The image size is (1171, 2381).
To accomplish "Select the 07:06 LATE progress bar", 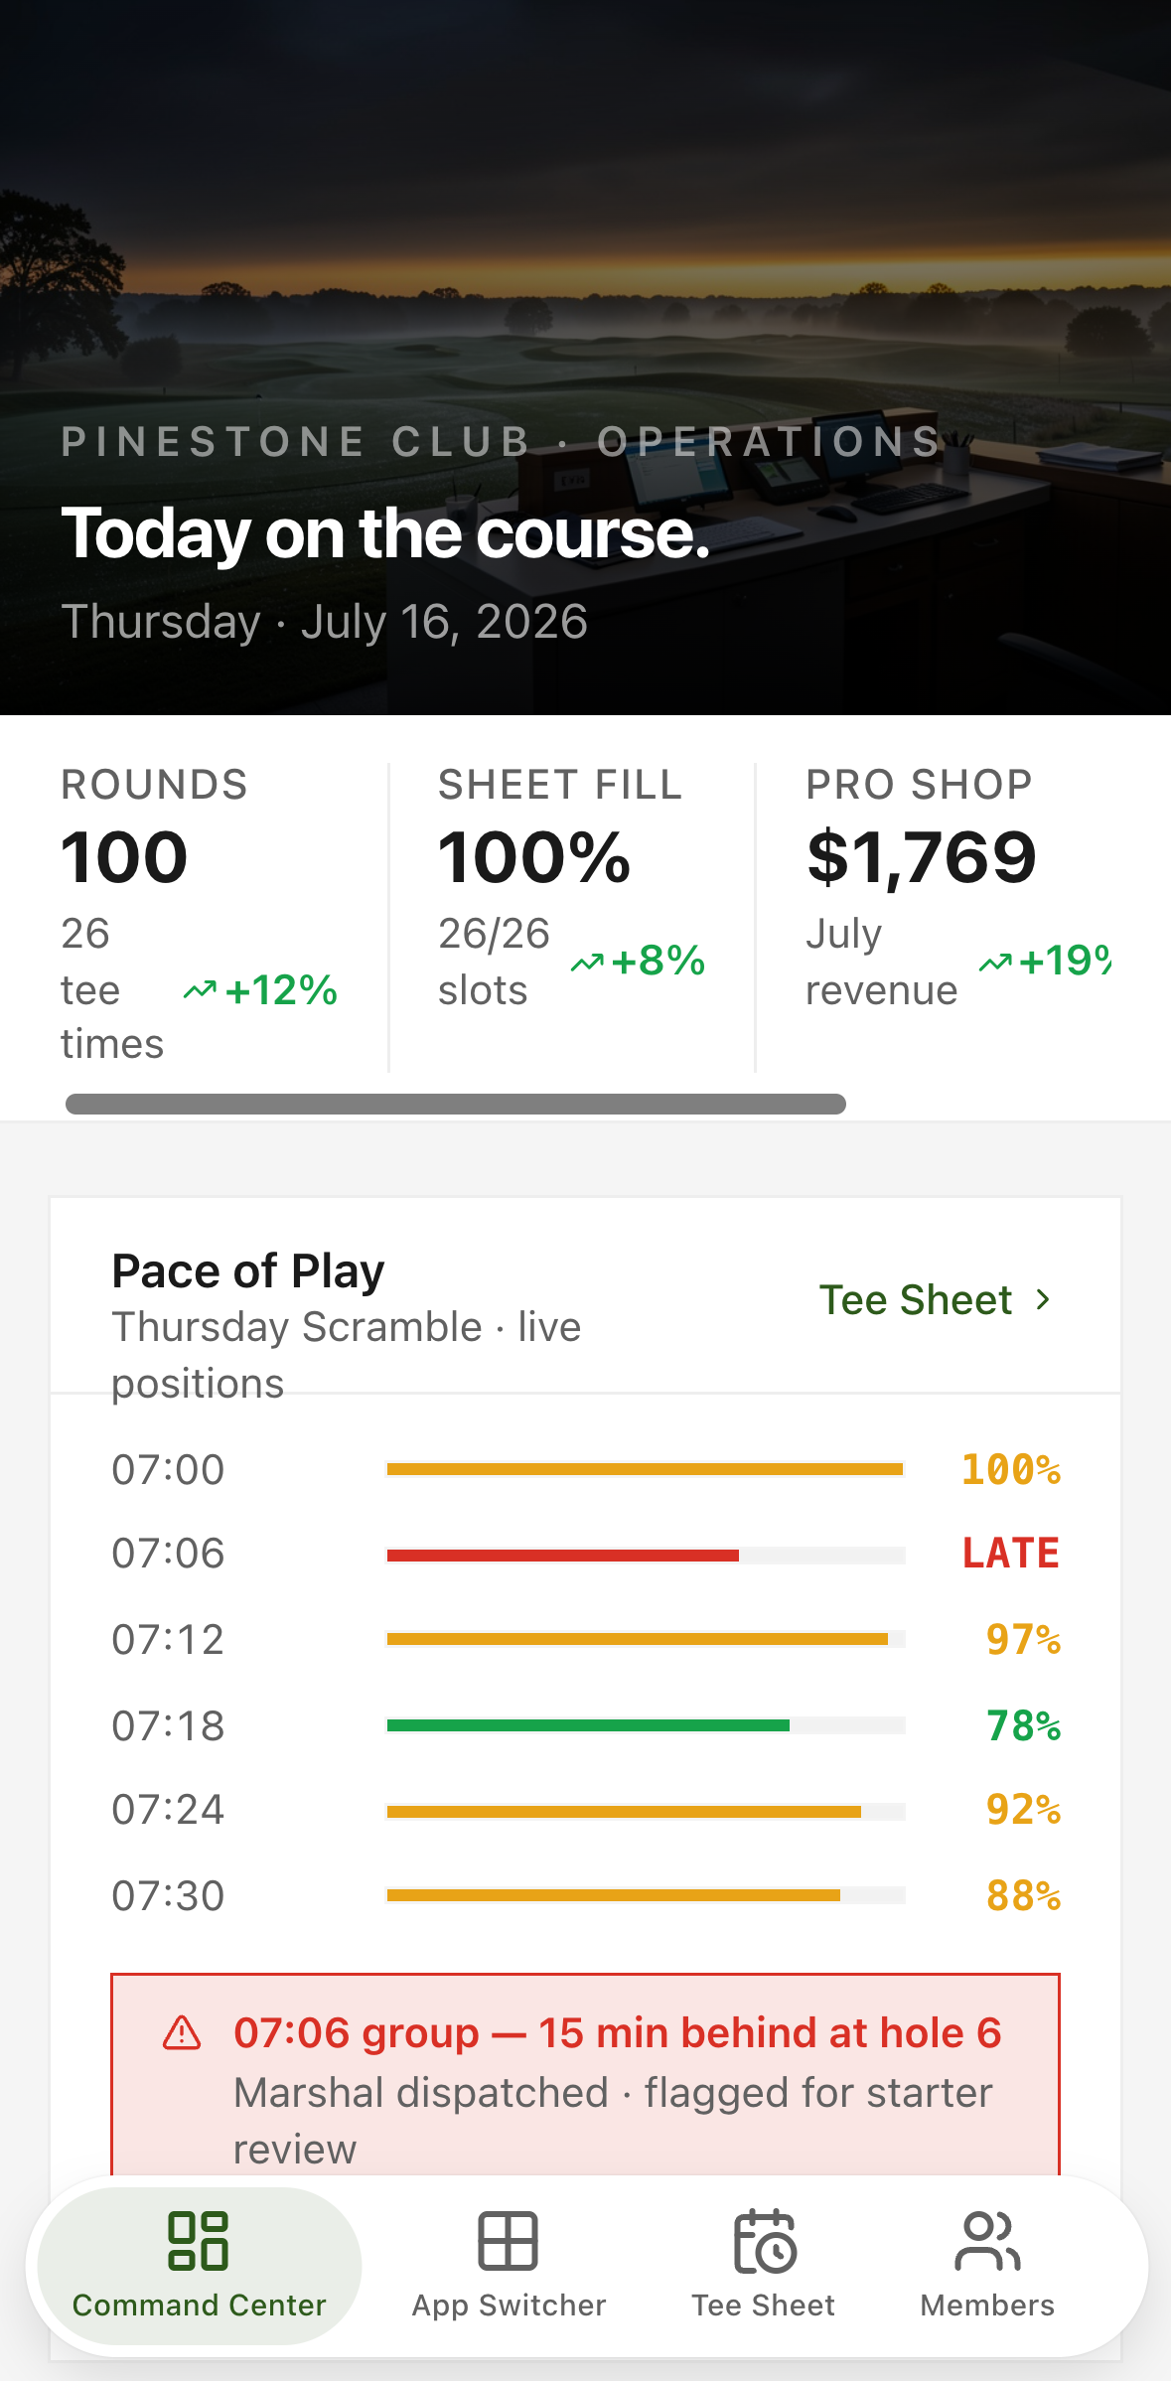I will click(646, 1555).
